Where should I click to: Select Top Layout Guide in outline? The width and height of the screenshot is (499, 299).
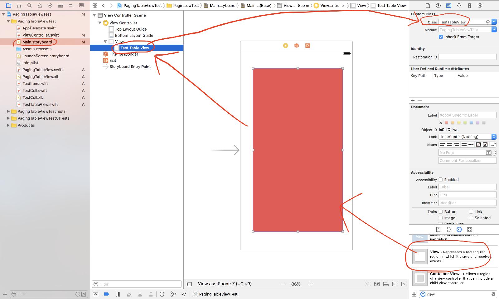point(131,29)
